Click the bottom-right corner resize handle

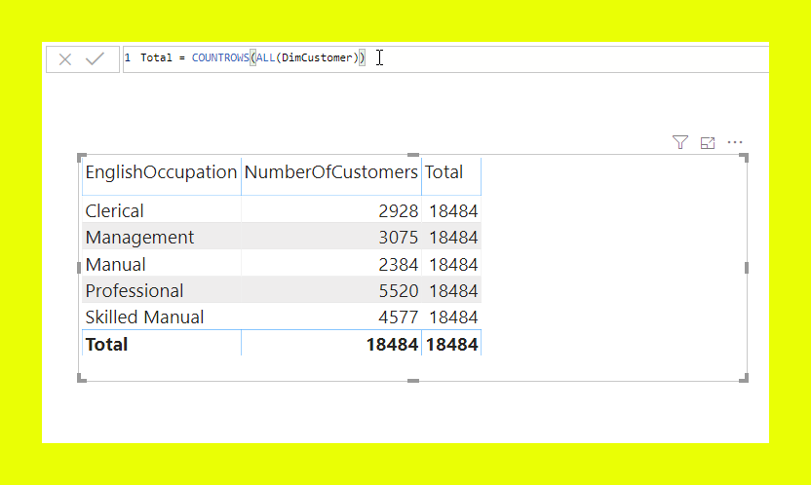pyautogui.click(x=746, y=379)
